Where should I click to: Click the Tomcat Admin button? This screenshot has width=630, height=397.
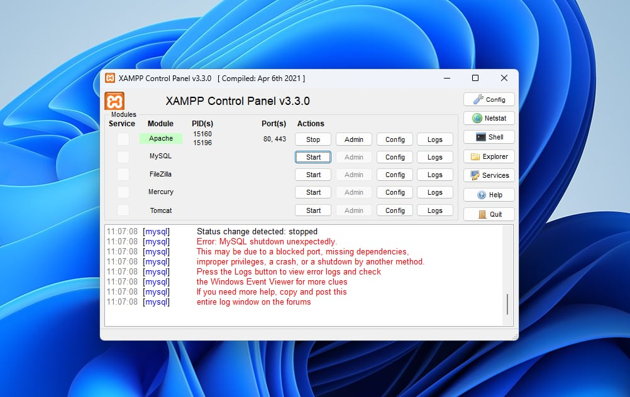click(x=353, y=210)
